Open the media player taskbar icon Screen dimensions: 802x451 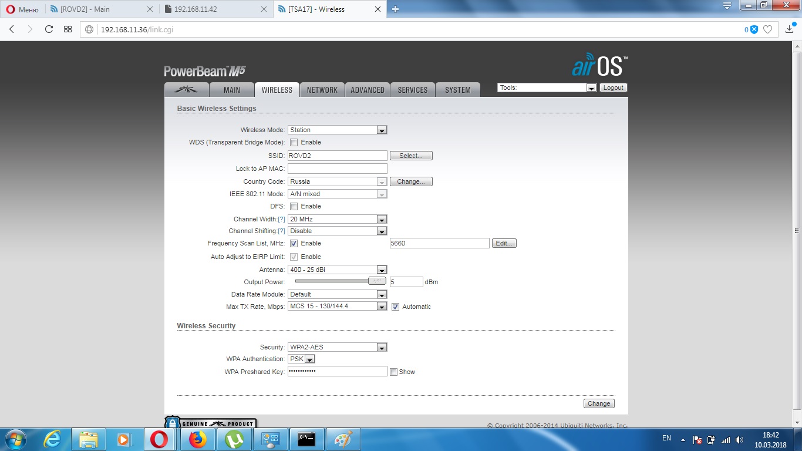point(124,439)
